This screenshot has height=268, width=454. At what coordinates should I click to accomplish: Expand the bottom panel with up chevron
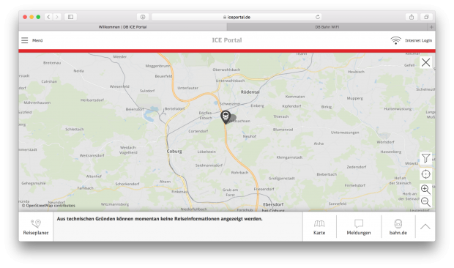[x=425, y=226]
